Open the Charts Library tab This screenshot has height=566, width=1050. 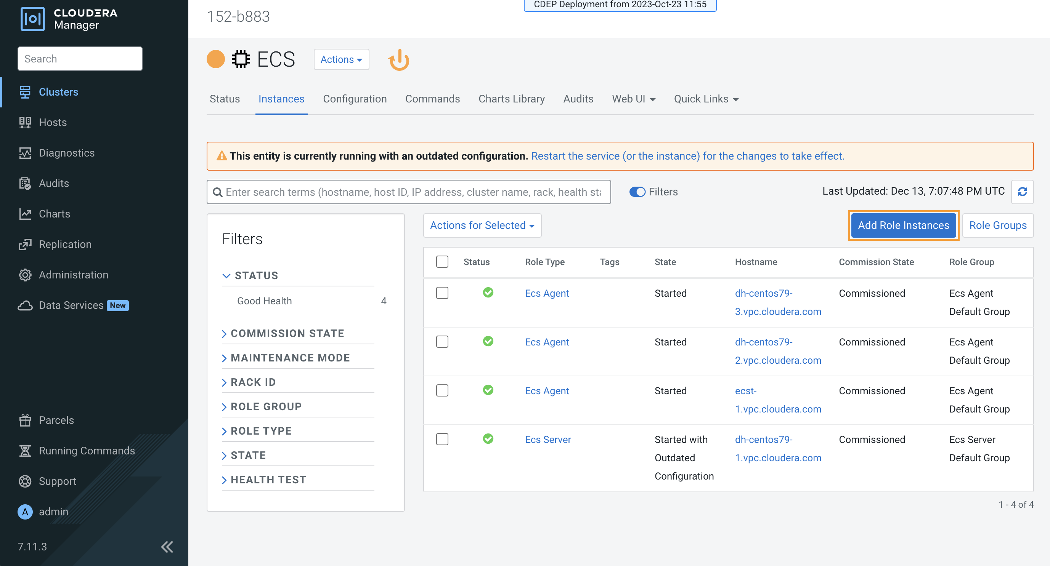[x=511, y=99]
